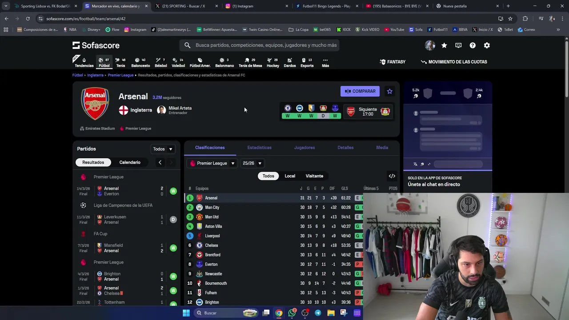The height and width of the screenshot is (320, 569).
Task: Open the Sofascore settings gear
Action: coord(487,45)
